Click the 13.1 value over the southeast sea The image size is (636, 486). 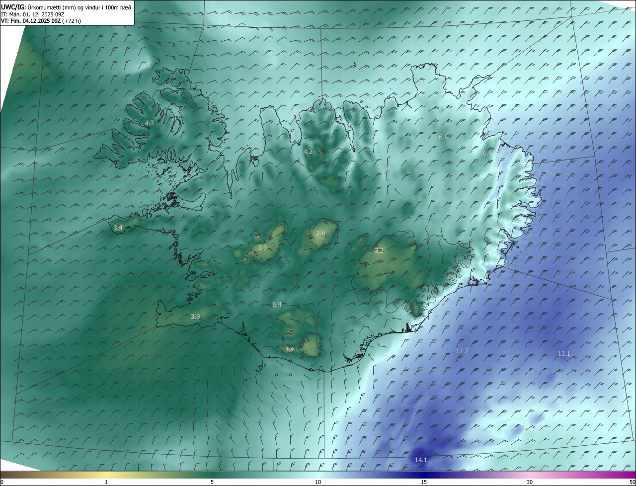(x=564, y=354)
